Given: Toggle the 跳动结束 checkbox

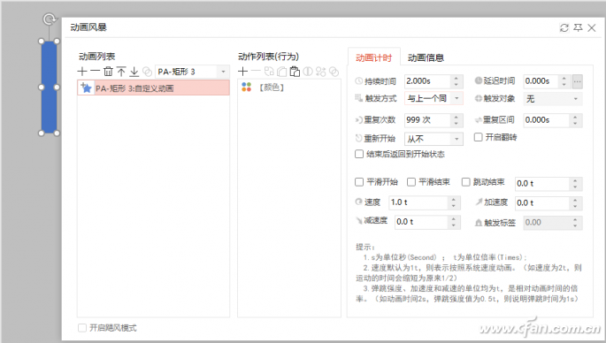Looking at the screenshot, I should pos(466,182).
